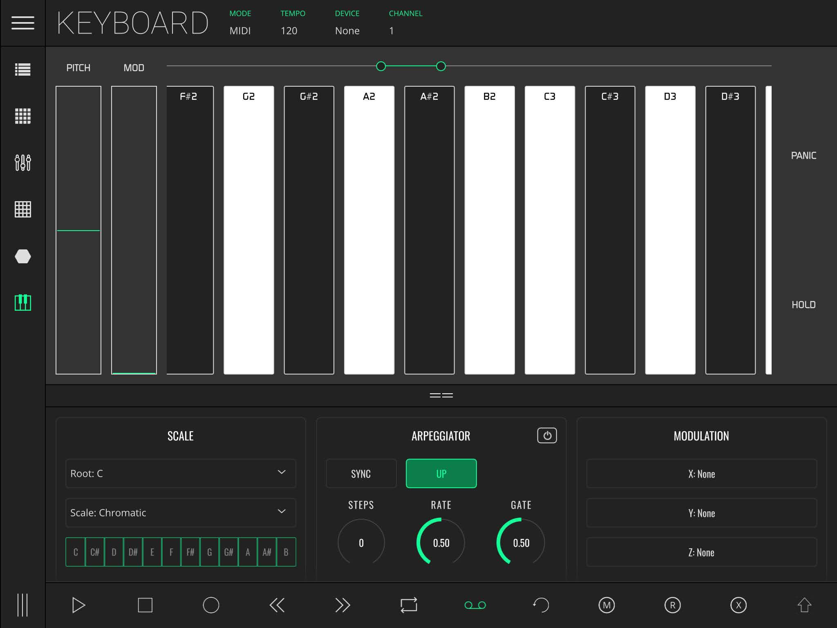Viewport: 837px width, 628px height.
Task: Click the GATE knob
Action: point(521,542)
